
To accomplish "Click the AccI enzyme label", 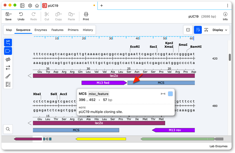I will tap(63, 94).
